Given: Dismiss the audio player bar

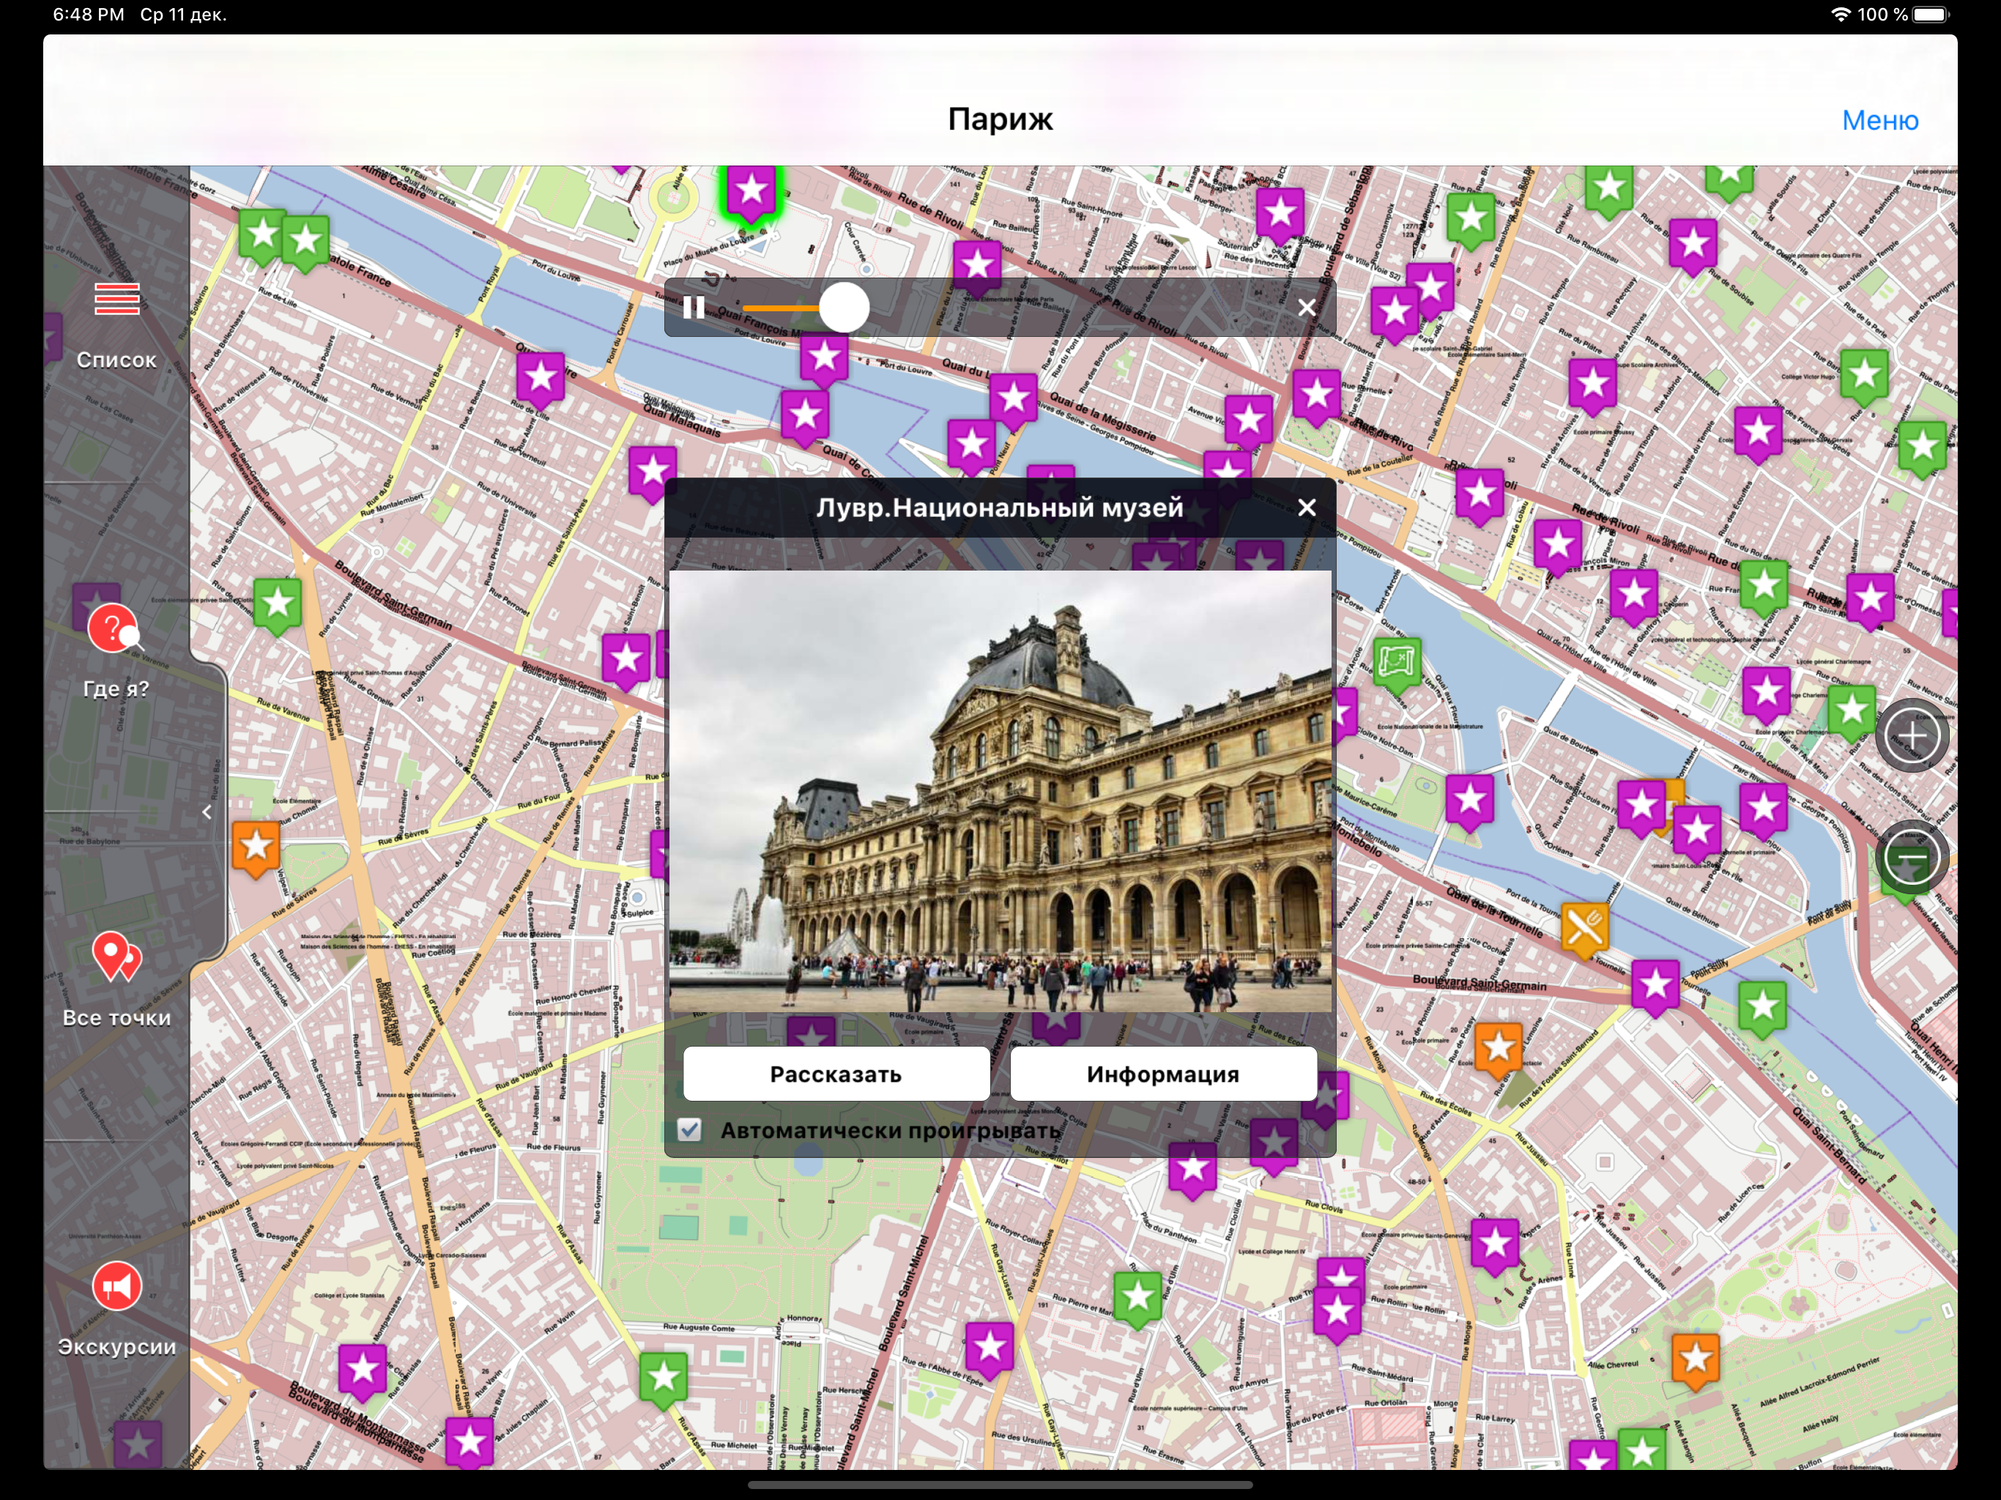Looking at the screenshot, I should 1306,308.
